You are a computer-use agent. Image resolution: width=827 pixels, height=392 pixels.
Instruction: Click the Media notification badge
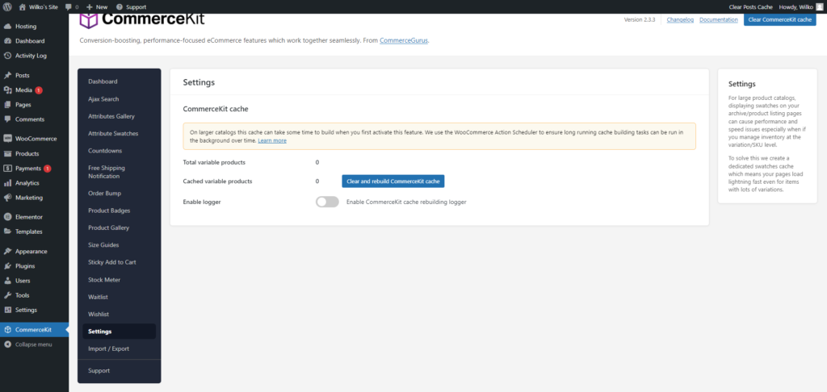coord(39,90)
